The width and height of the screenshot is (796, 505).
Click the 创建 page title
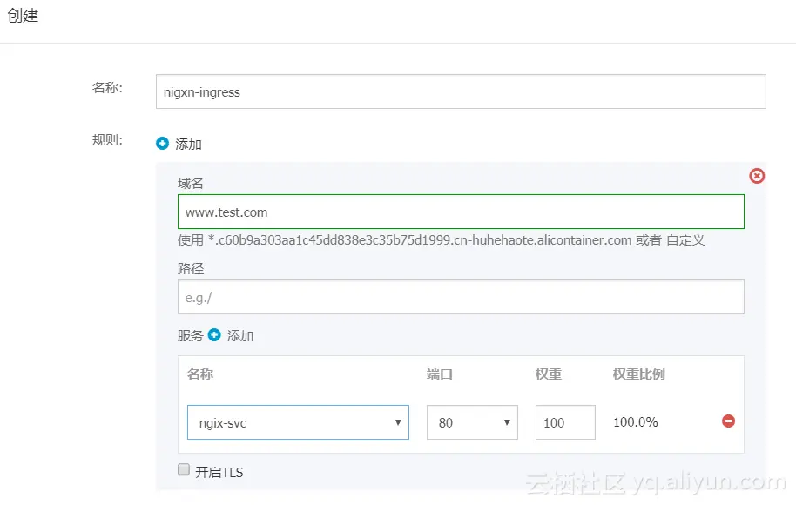[x=23, y=15]
